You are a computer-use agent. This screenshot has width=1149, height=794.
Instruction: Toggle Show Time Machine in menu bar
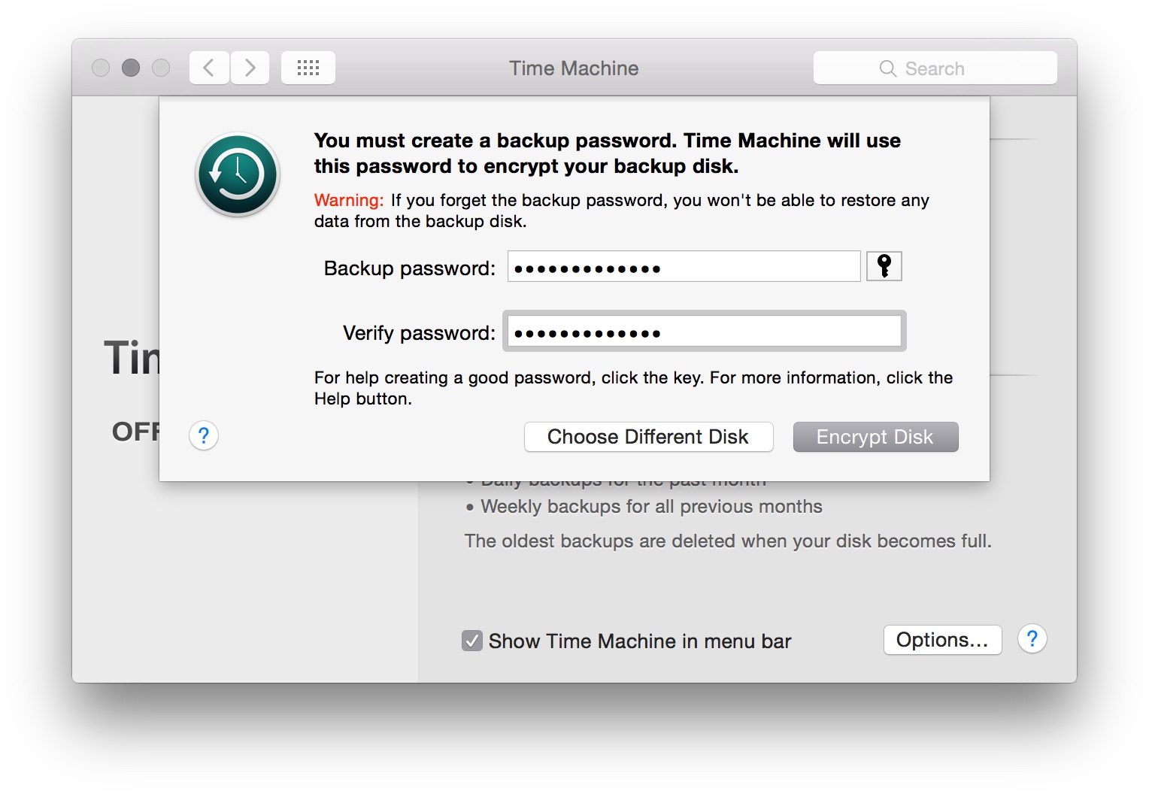pyautogui.click(x=472, y=641)
